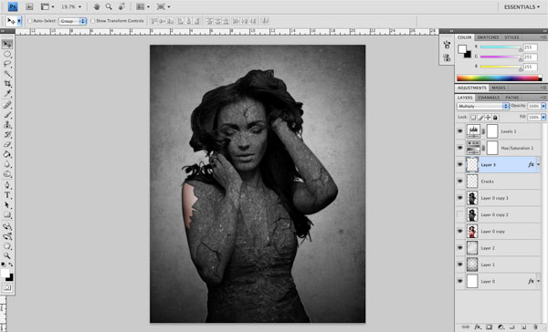Select the Hand tool in top bar

[96, 6]
